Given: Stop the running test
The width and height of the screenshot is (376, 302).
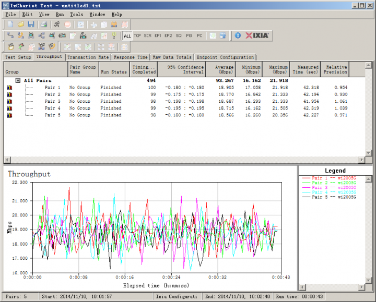Looking at the screenshot, I should tap(67, 24).
